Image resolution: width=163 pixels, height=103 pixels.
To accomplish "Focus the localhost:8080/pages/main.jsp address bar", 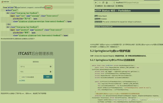I will pos(136,3).
